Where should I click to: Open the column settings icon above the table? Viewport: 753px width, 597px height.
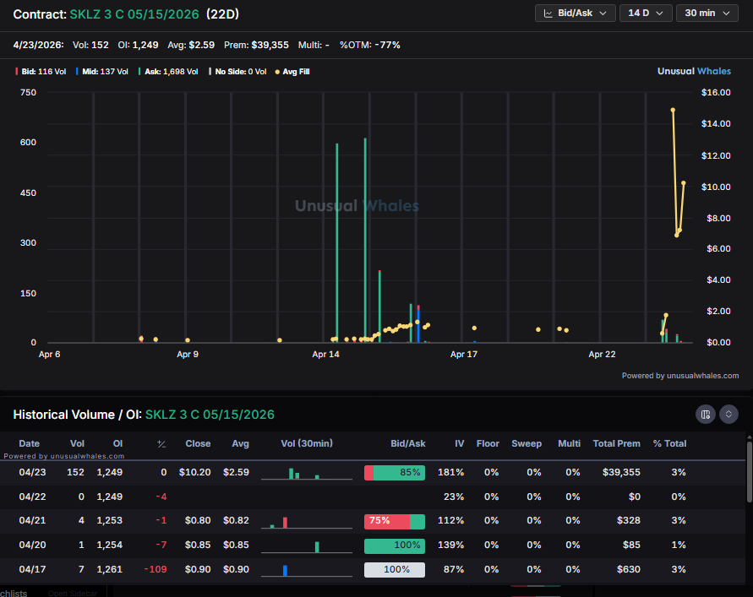click(x=705, y=415)
